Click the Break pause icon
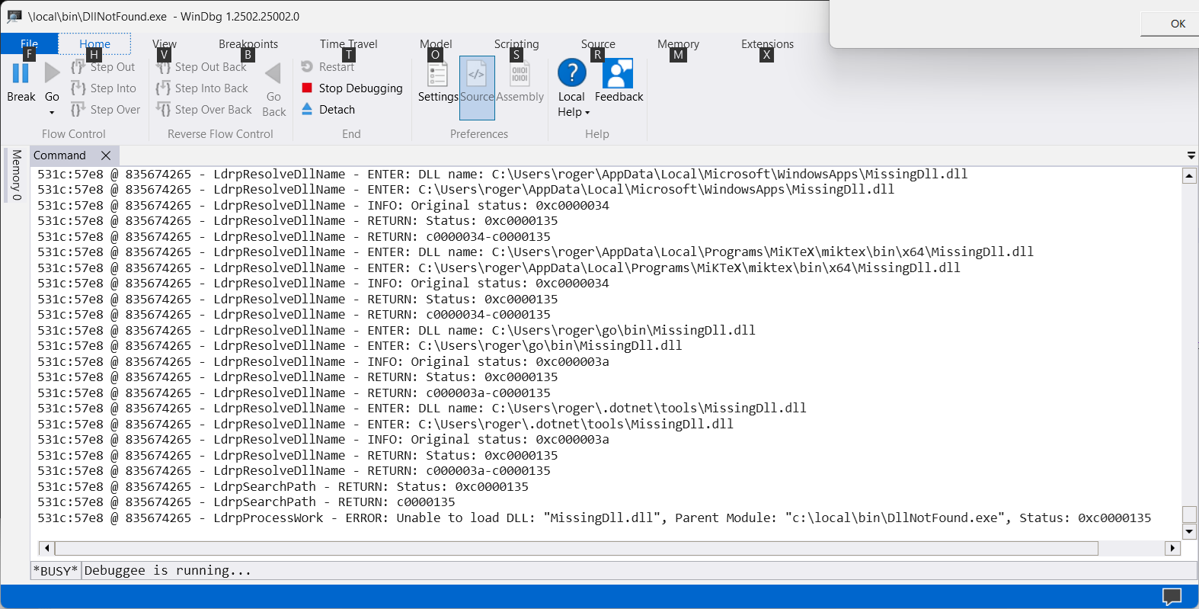Screen dimensions: 1199x609 pos(21,73)
